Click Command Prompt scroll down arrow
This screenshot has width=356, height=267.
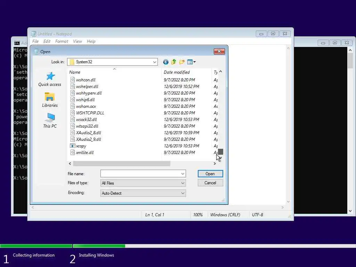tap(350, 211)
